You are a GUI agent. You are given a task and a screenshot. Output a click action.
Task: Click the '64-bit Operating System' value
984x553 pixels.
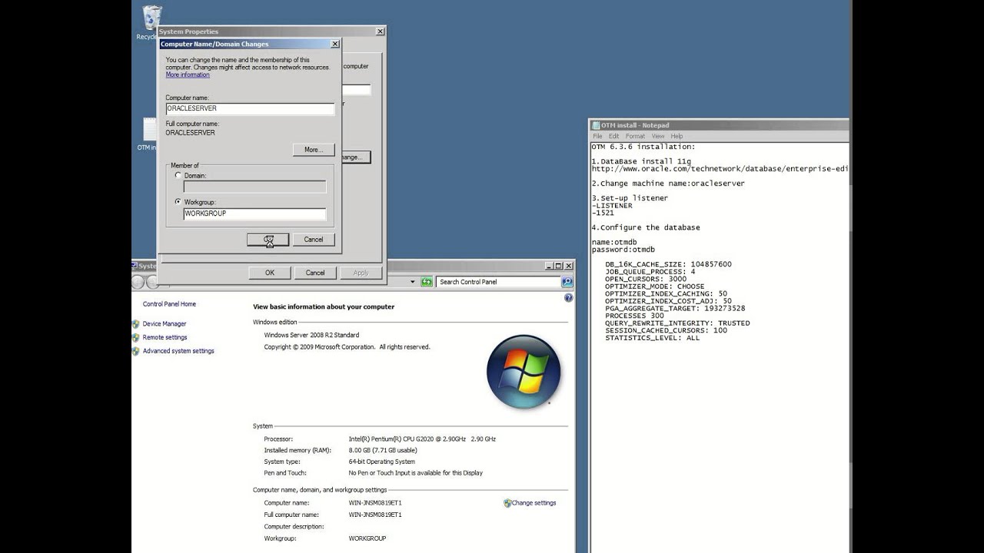pos(381,462)
